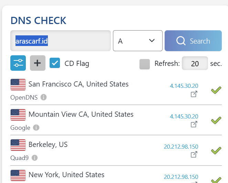
Task: Click the domain input field arascarf.id
Action: coord(61,41)
